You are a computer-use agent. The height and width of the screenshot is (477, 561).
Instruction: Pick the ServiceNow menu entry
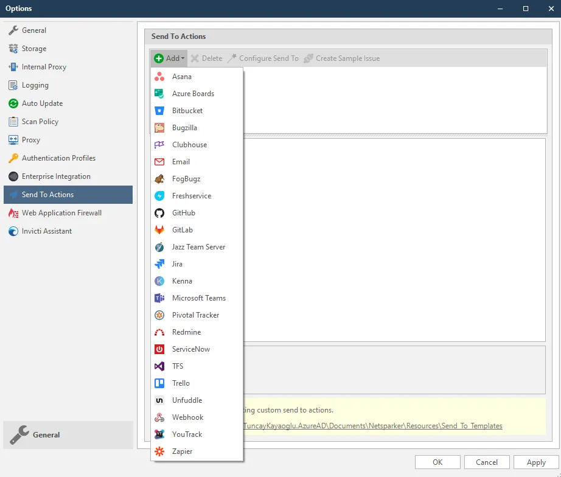pos(197,349)
